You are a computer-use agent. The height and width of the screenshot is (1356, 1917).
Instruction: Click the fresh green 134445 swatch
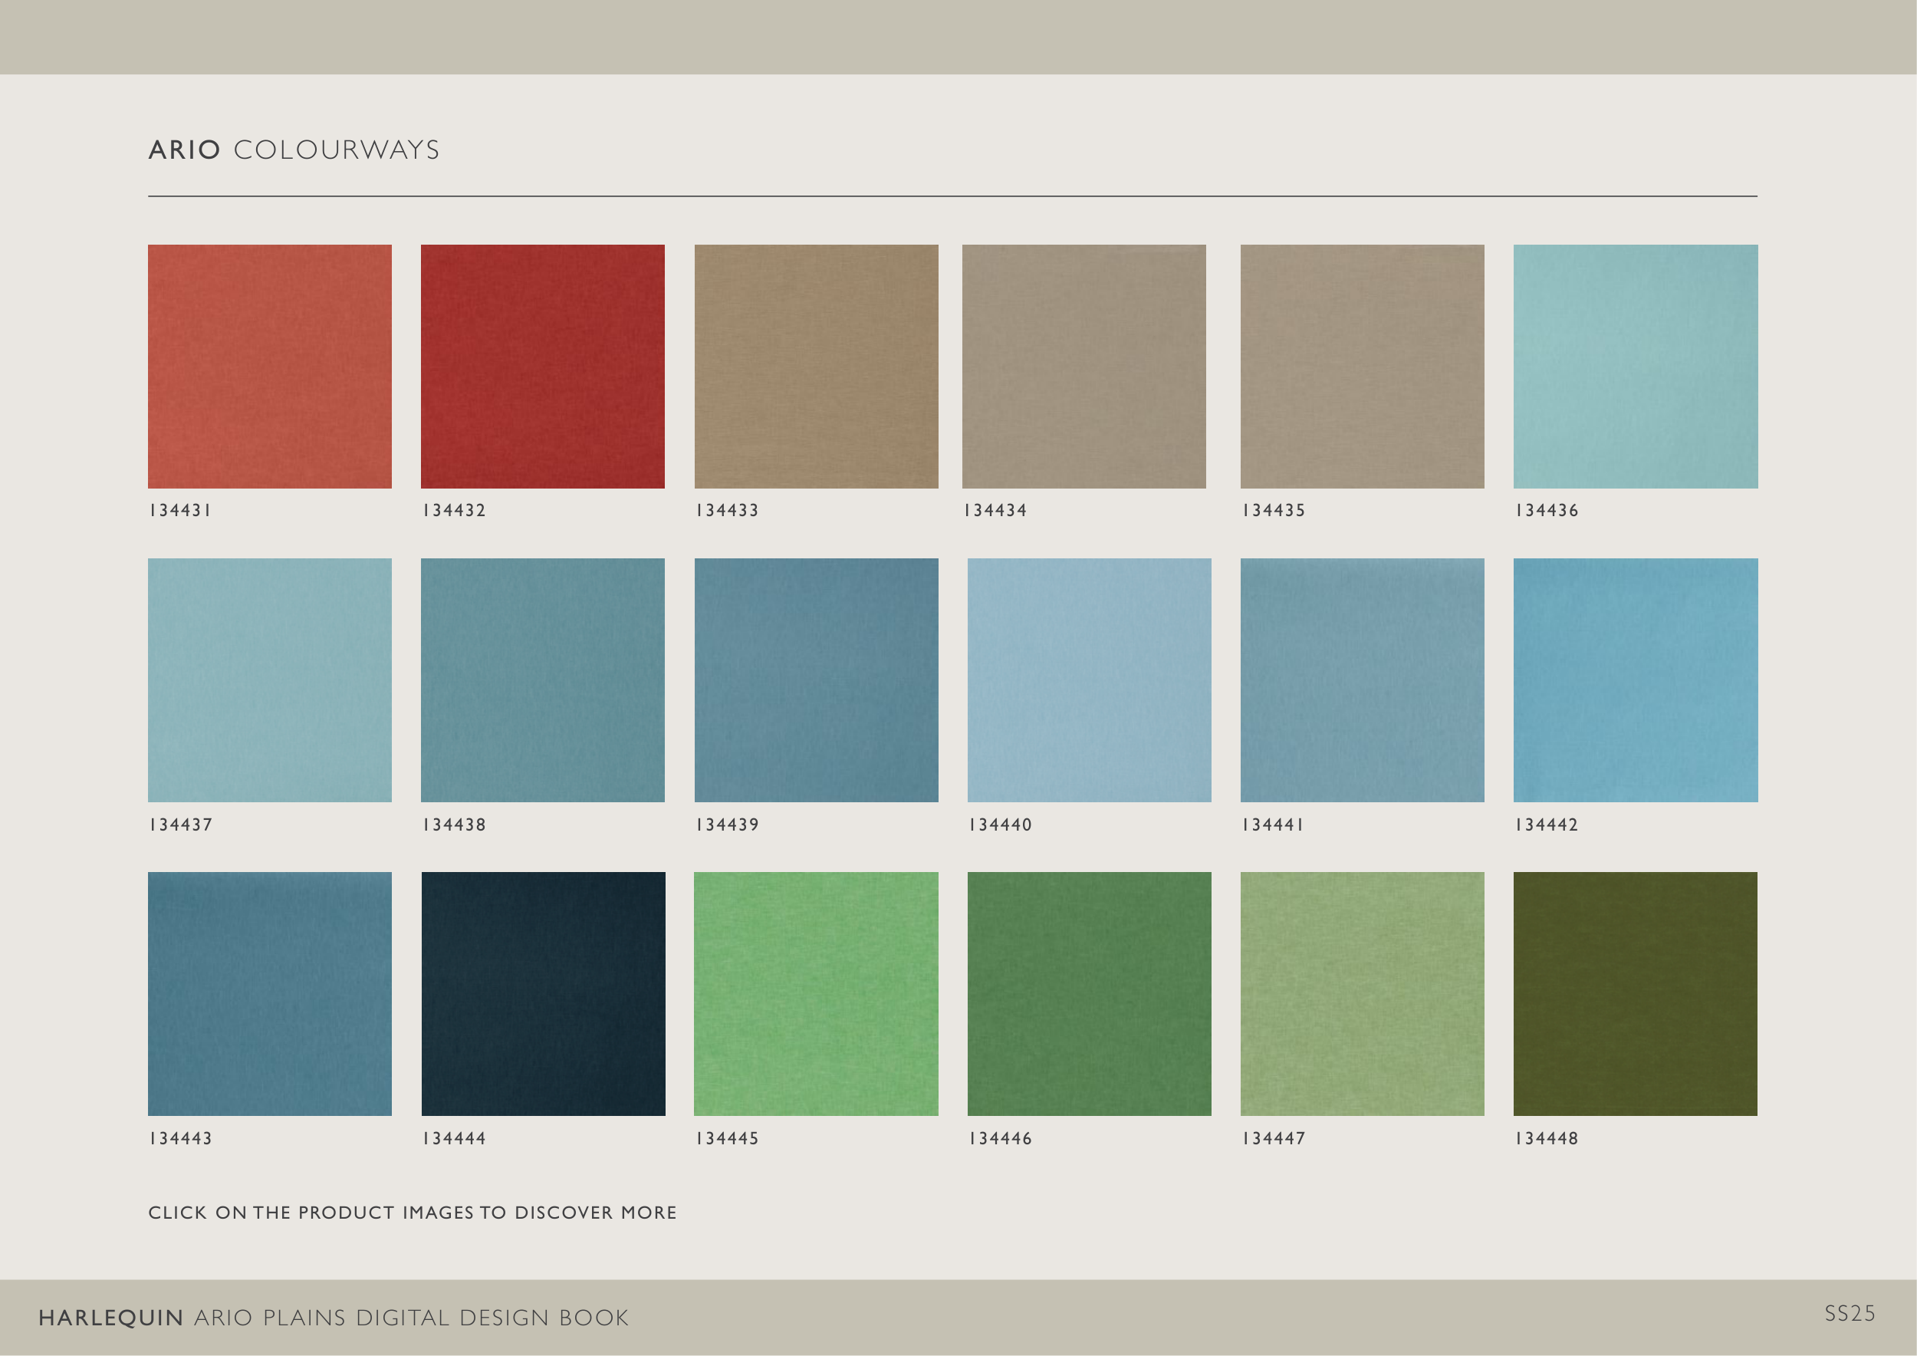point(816,994)
